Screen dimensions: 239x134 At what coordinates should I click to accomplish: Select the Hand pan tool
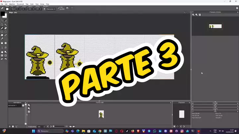[2, 52]
